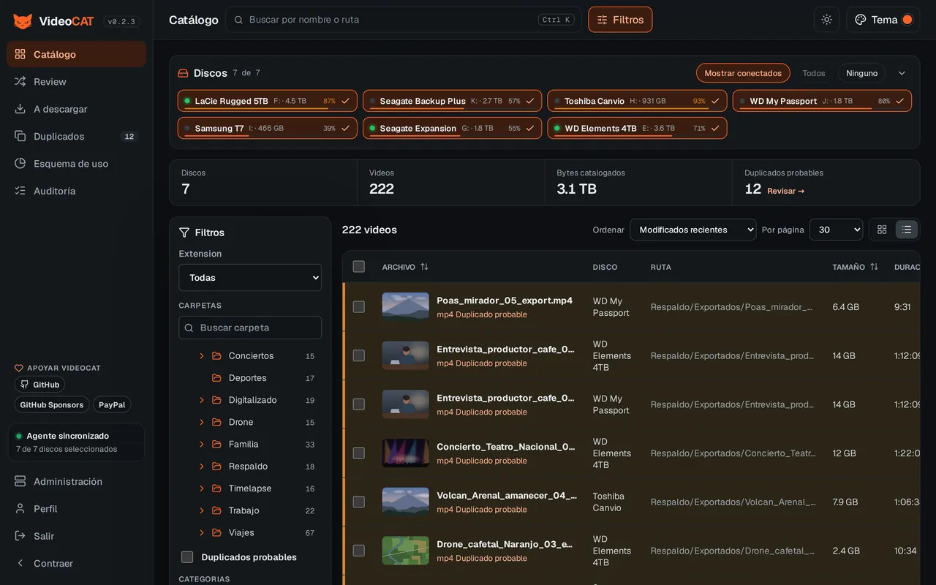Click the magnifier icon in the search bar
This screenshot has width=936, height=585.
coord(238,20)
